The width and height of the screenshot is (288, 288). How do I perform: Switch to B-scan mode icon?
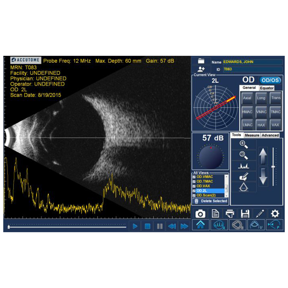tap(238, 225)
